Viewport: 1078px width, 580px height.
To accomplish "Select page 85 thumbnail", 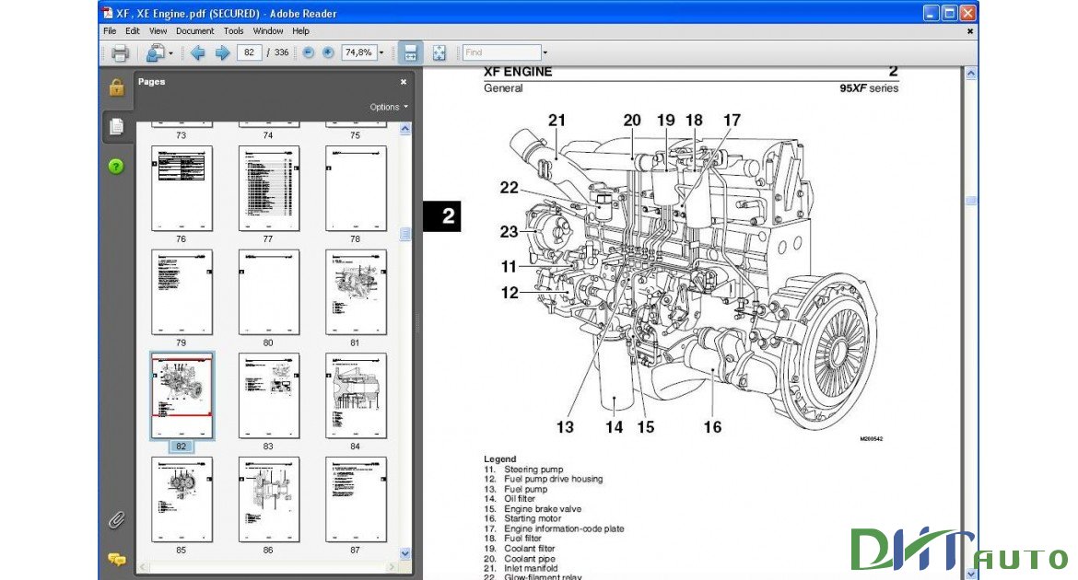I will click(182, 500).
